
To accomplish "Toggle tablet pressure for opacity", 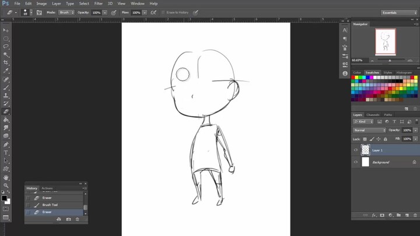I will click(x=114, y=13).
